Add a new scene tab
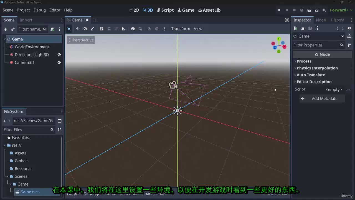The width and height of the screenshot is (355, 200). click(95, 20)
